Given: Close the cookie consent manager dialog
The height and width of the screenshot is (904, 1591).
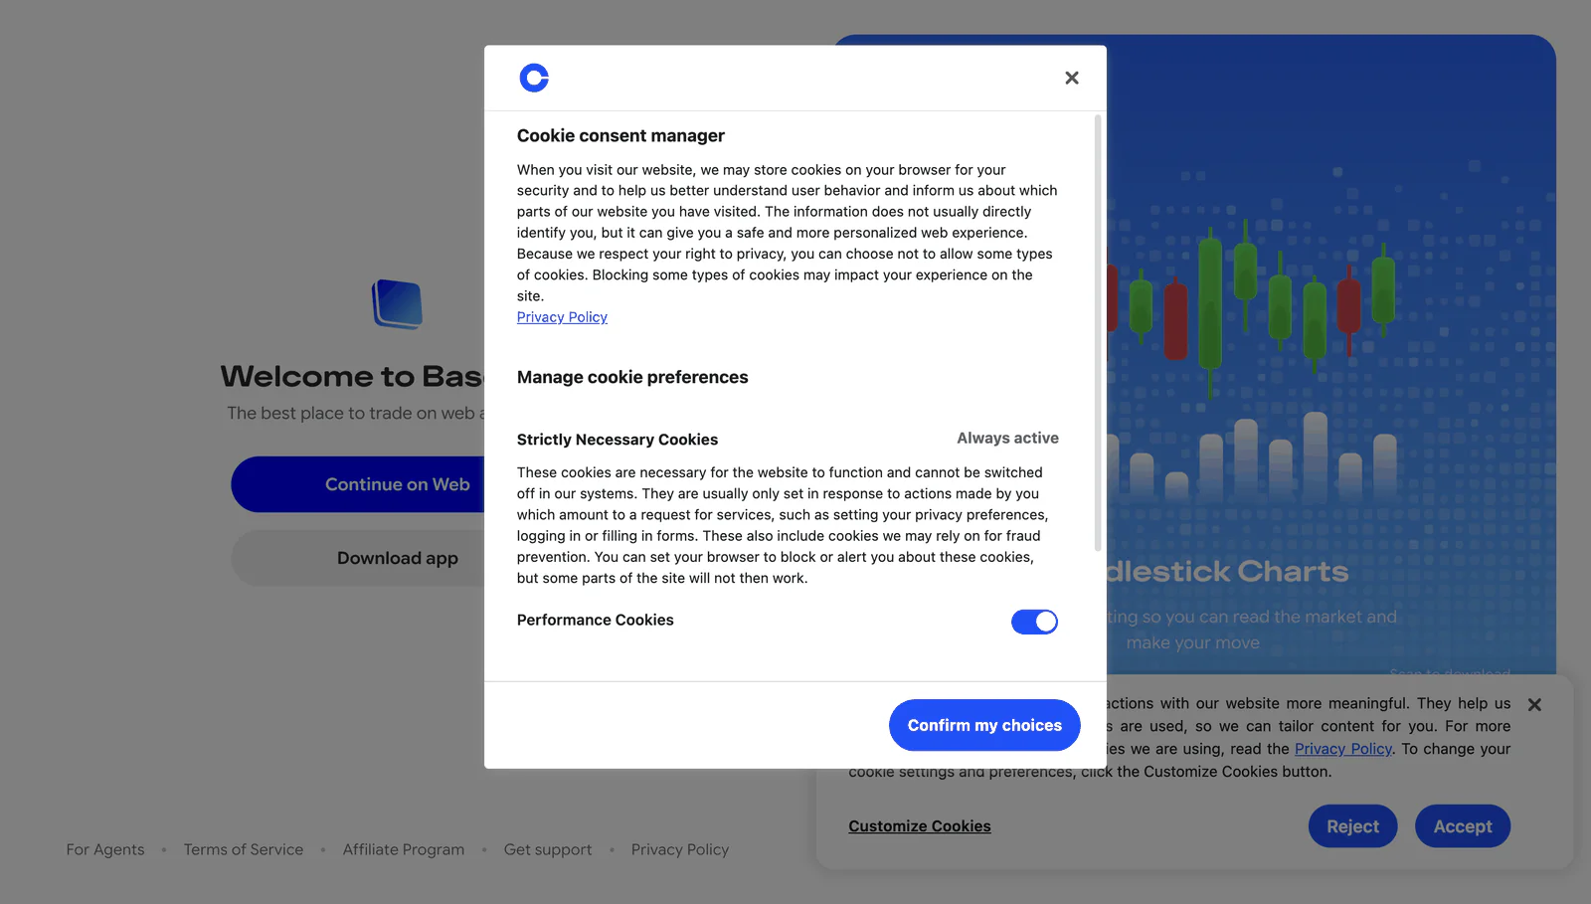Looking at the screenshot, I should pyautogui.click(x=1071, y=78).
